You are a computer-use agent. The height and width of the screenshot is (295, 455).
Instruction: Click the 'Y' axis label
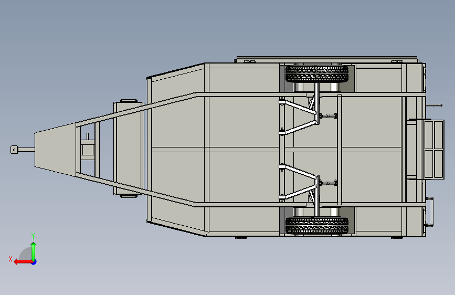click(33, 236)
